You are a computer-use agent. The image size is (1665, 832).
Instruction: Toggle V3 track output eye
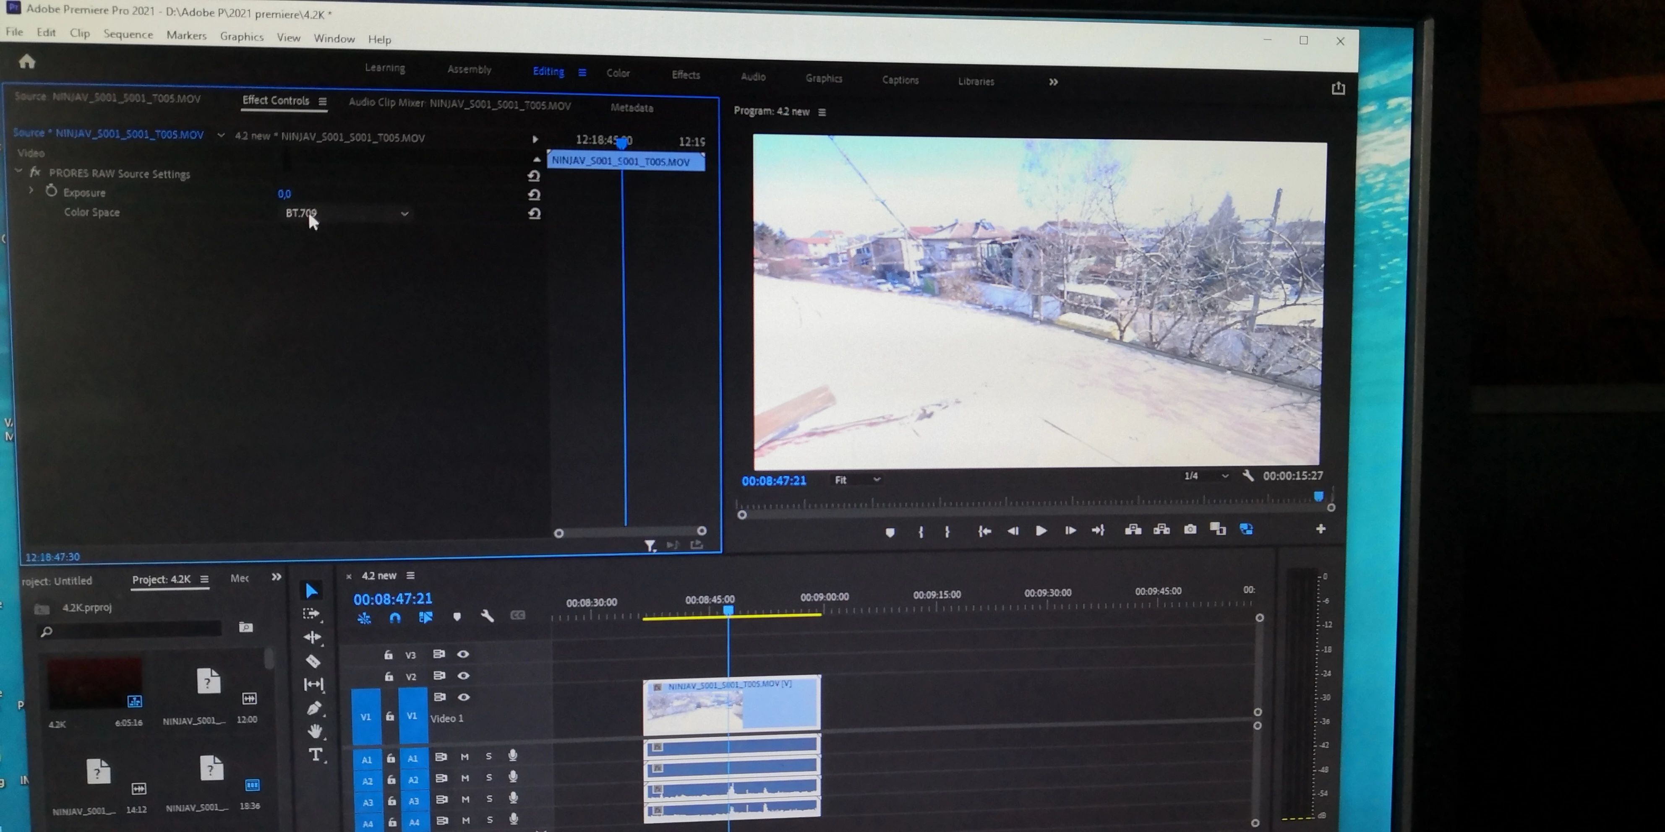[x=463, y=654]
